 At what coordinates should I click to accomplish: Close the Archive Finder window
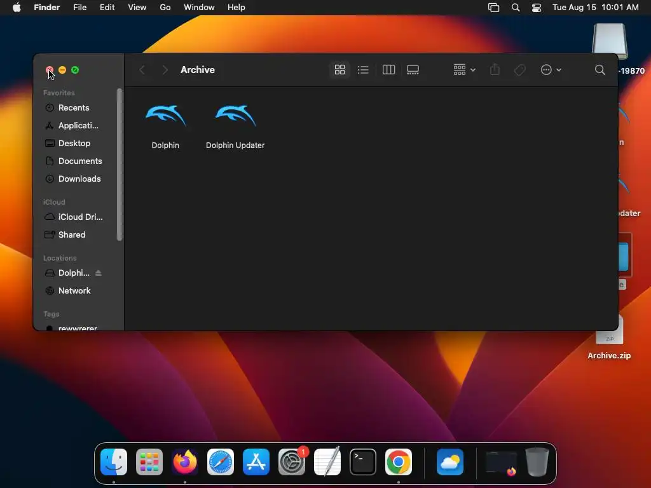click(50, 70)
